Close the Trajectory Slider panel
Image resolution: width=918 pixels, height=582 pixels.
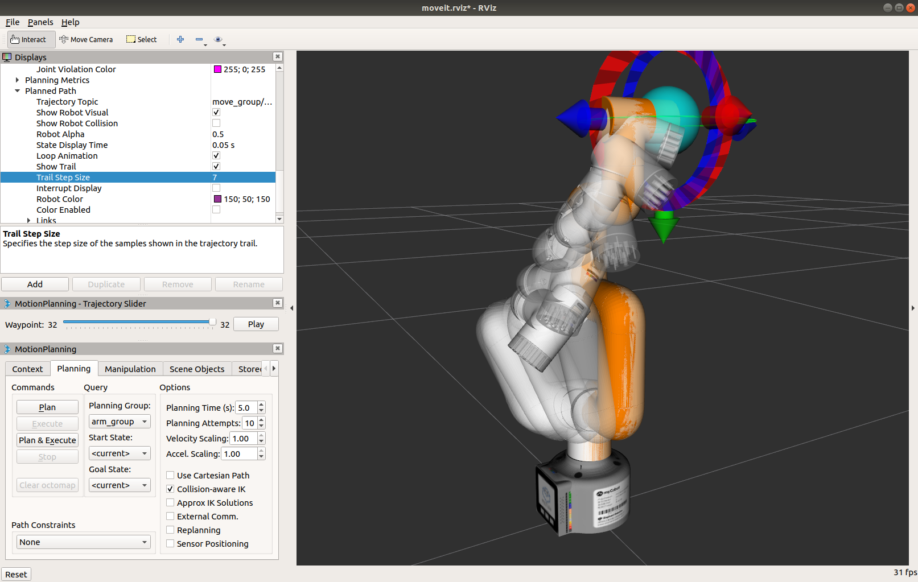click(x=277, y=303)
